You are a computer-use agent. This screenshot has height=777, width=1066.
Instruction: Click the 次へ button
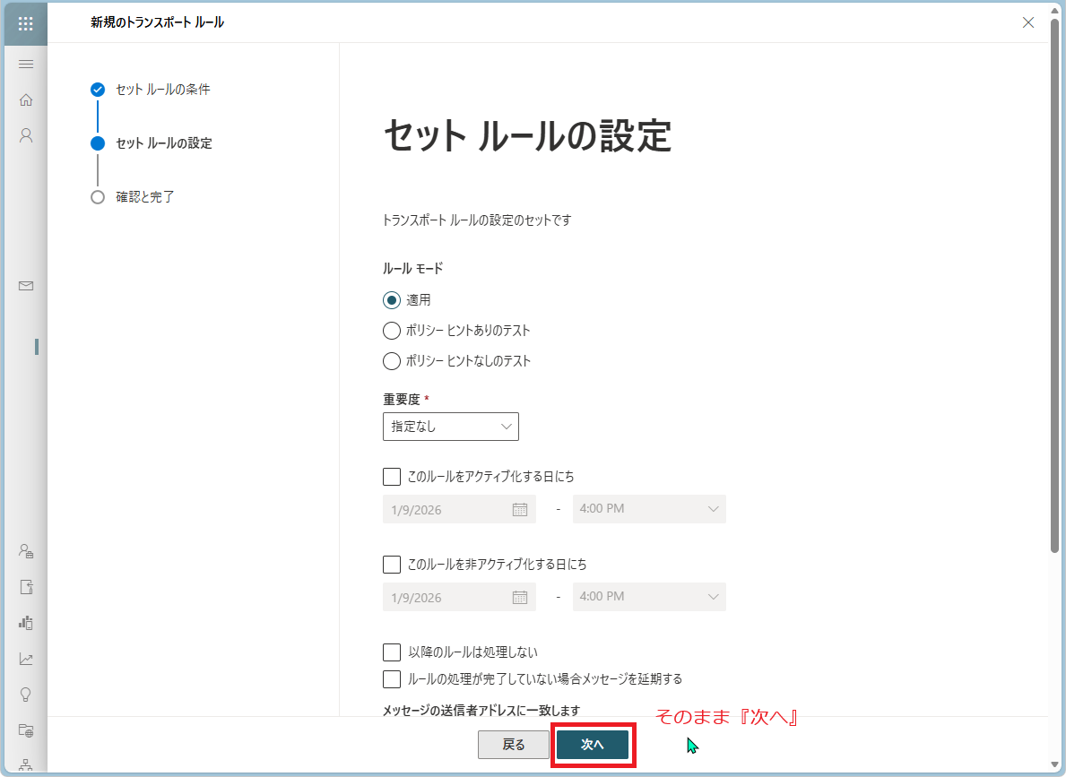(x=592, y=745)
